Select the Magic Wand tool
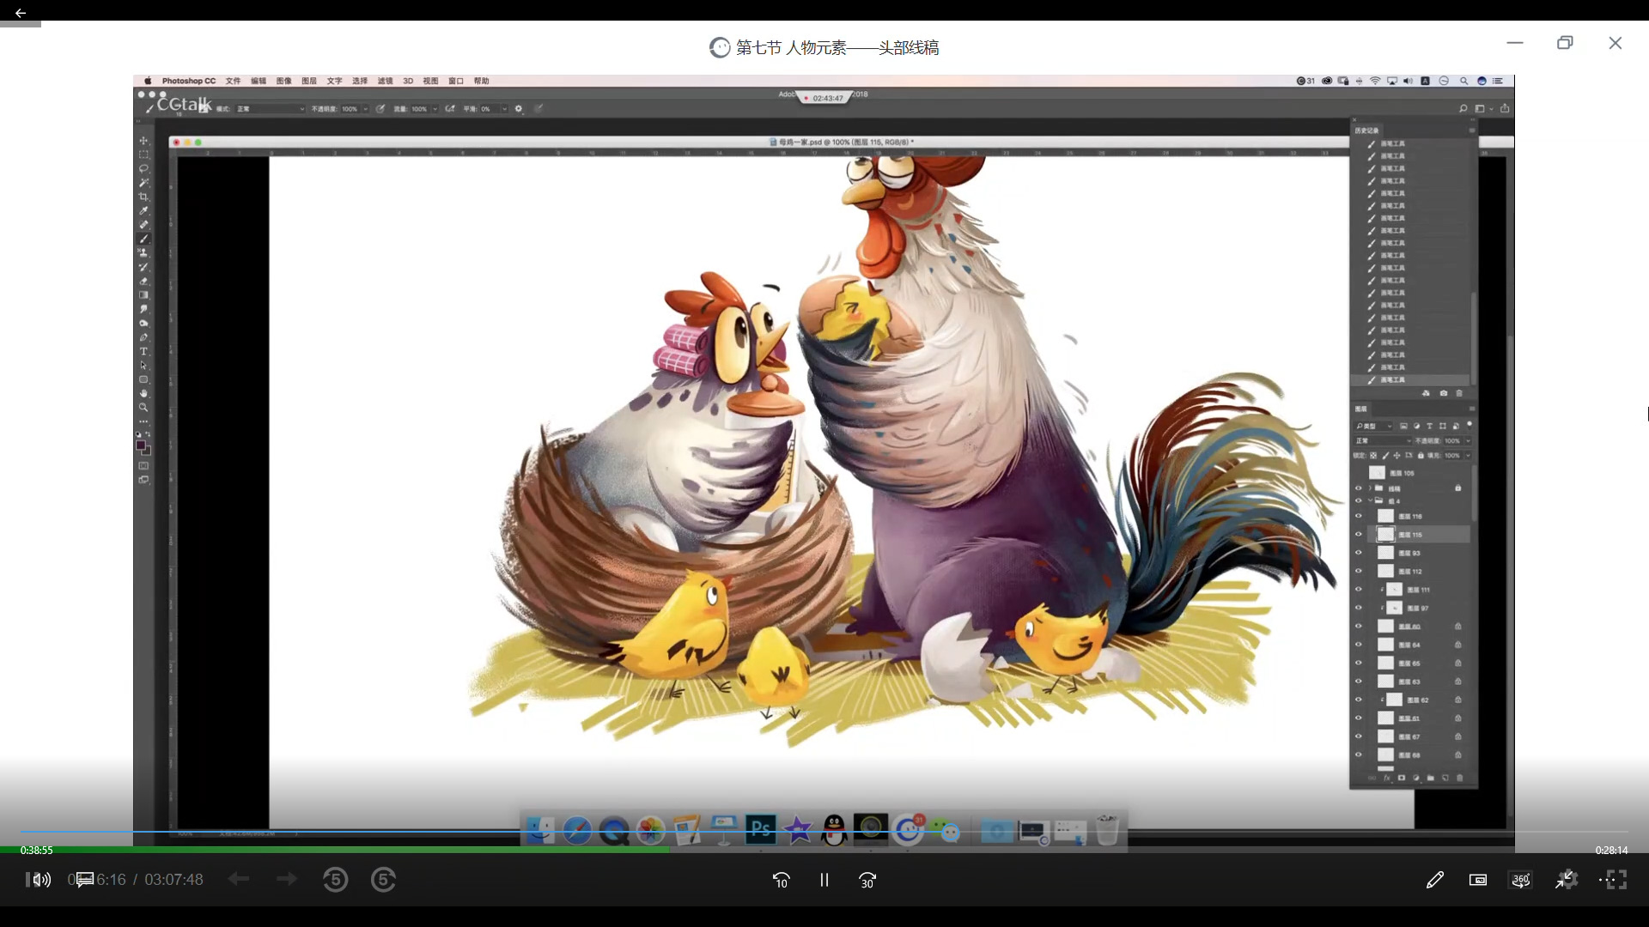 coord(143,183)
